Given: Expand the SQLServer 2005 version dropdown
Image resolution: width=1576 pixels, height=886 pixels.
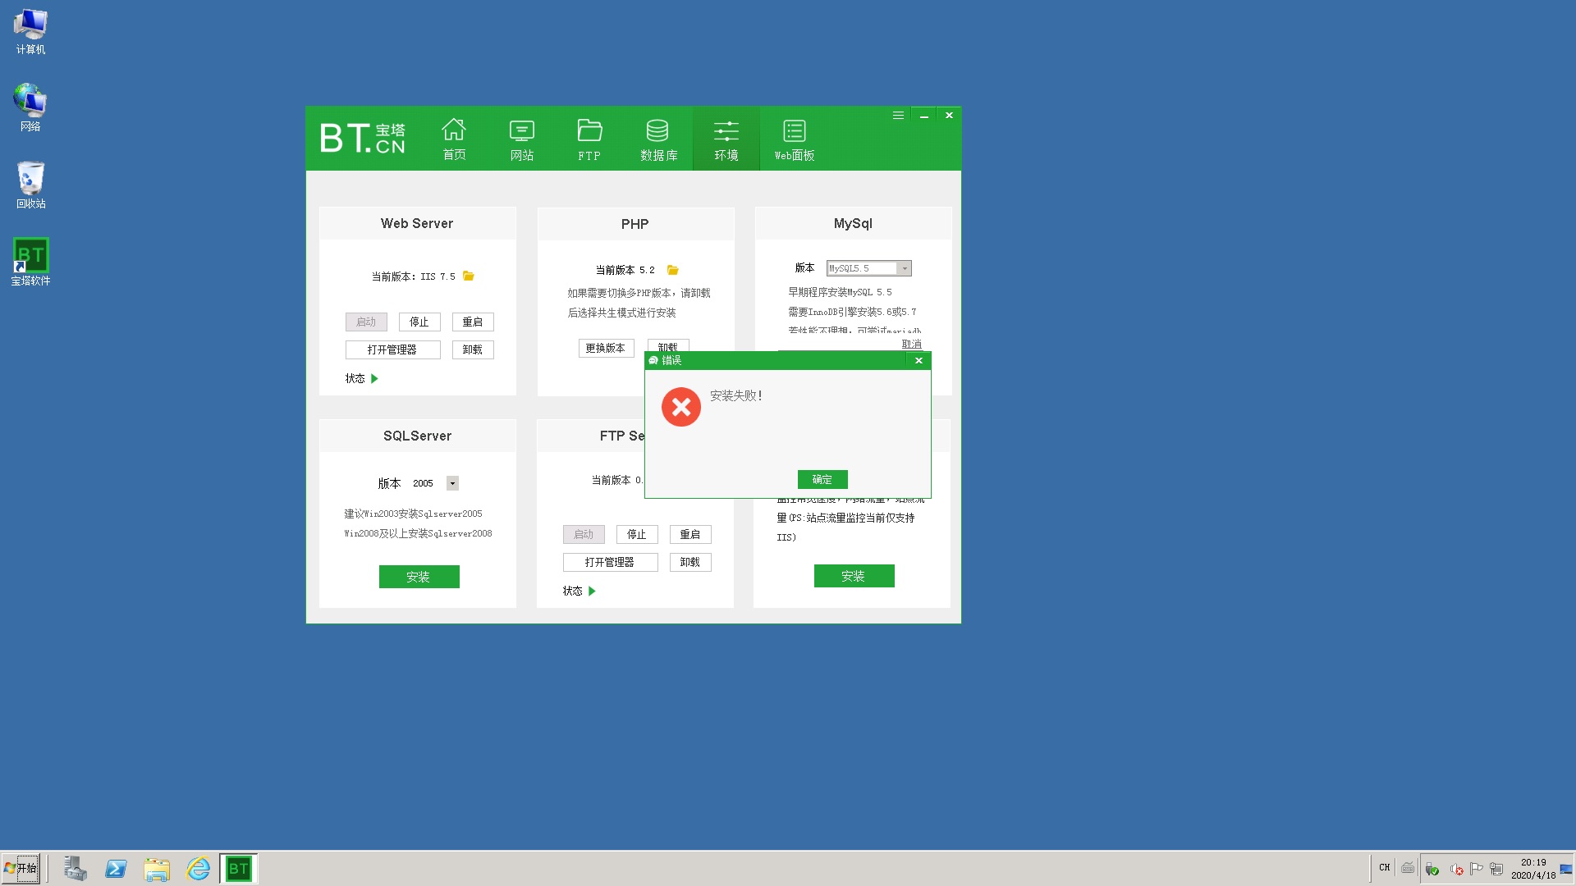Looking at the screenshot, I should [452, 483].
